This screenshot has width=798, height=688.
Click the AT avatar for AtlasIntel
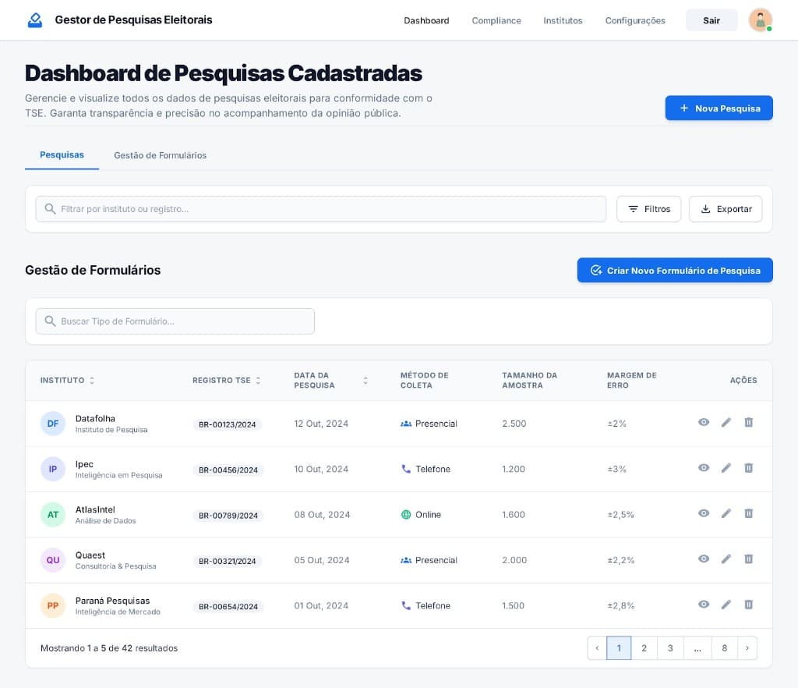pos(53,514)
